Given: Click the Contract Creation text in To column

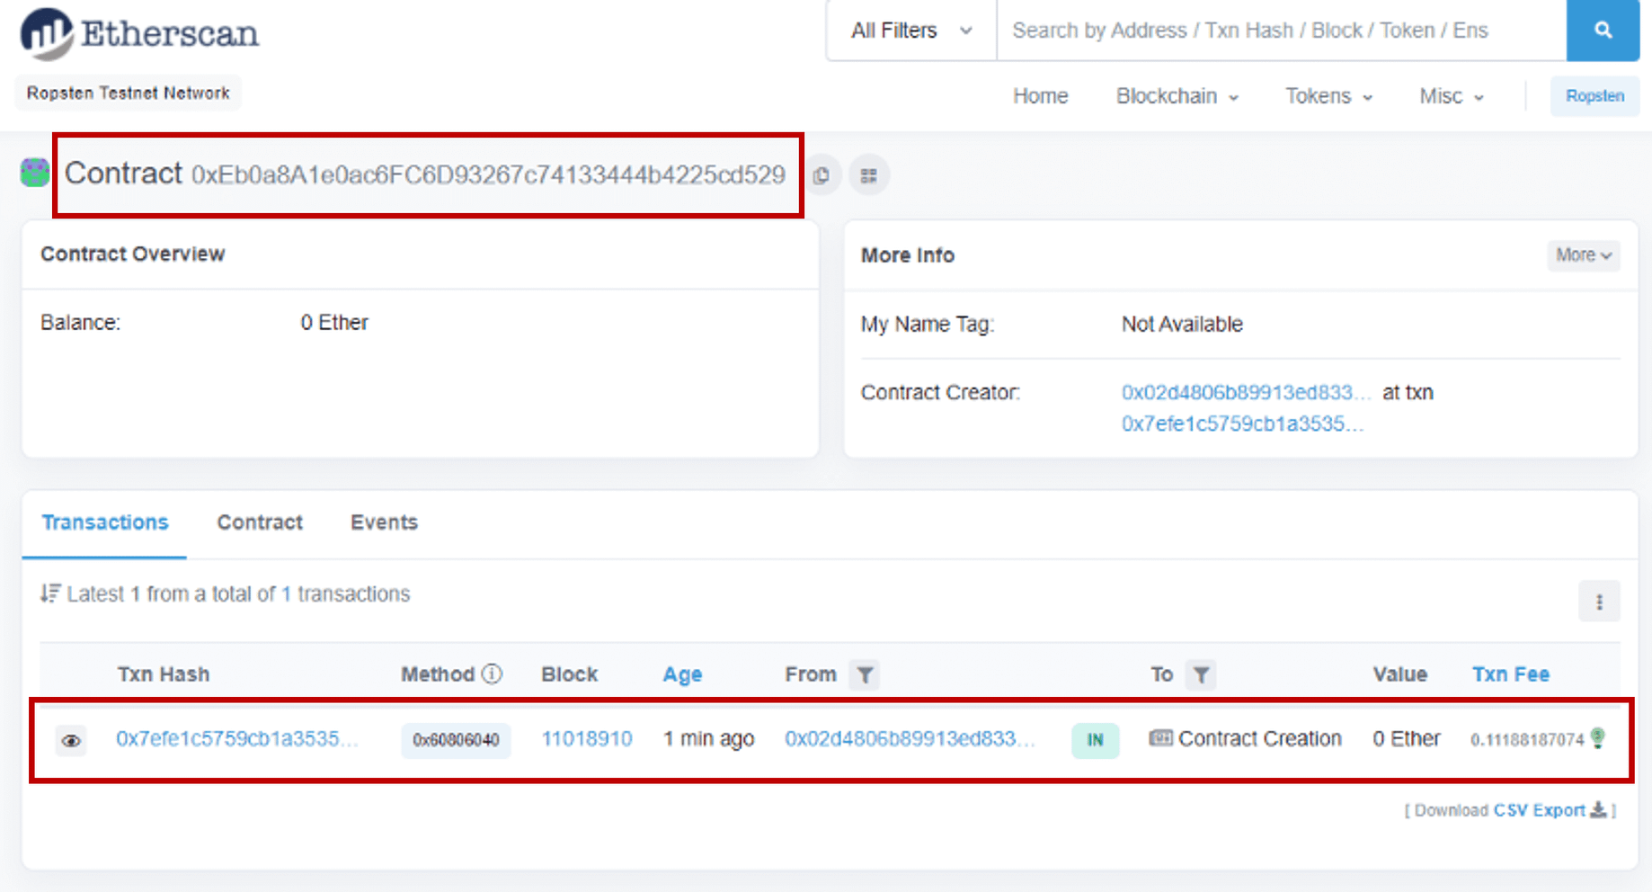Looking at the screenshot, I should pyautogui.click(x=1259, y=739).
